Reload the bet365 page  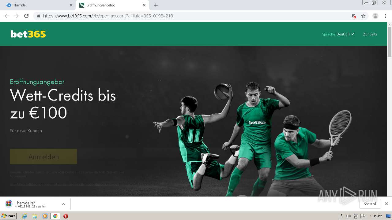[26, 16]
